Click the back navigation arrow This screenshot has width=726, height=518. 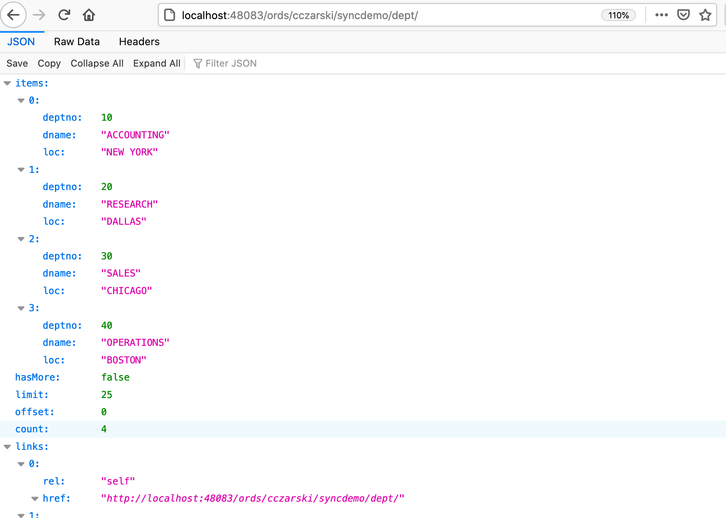pos(13,15)
